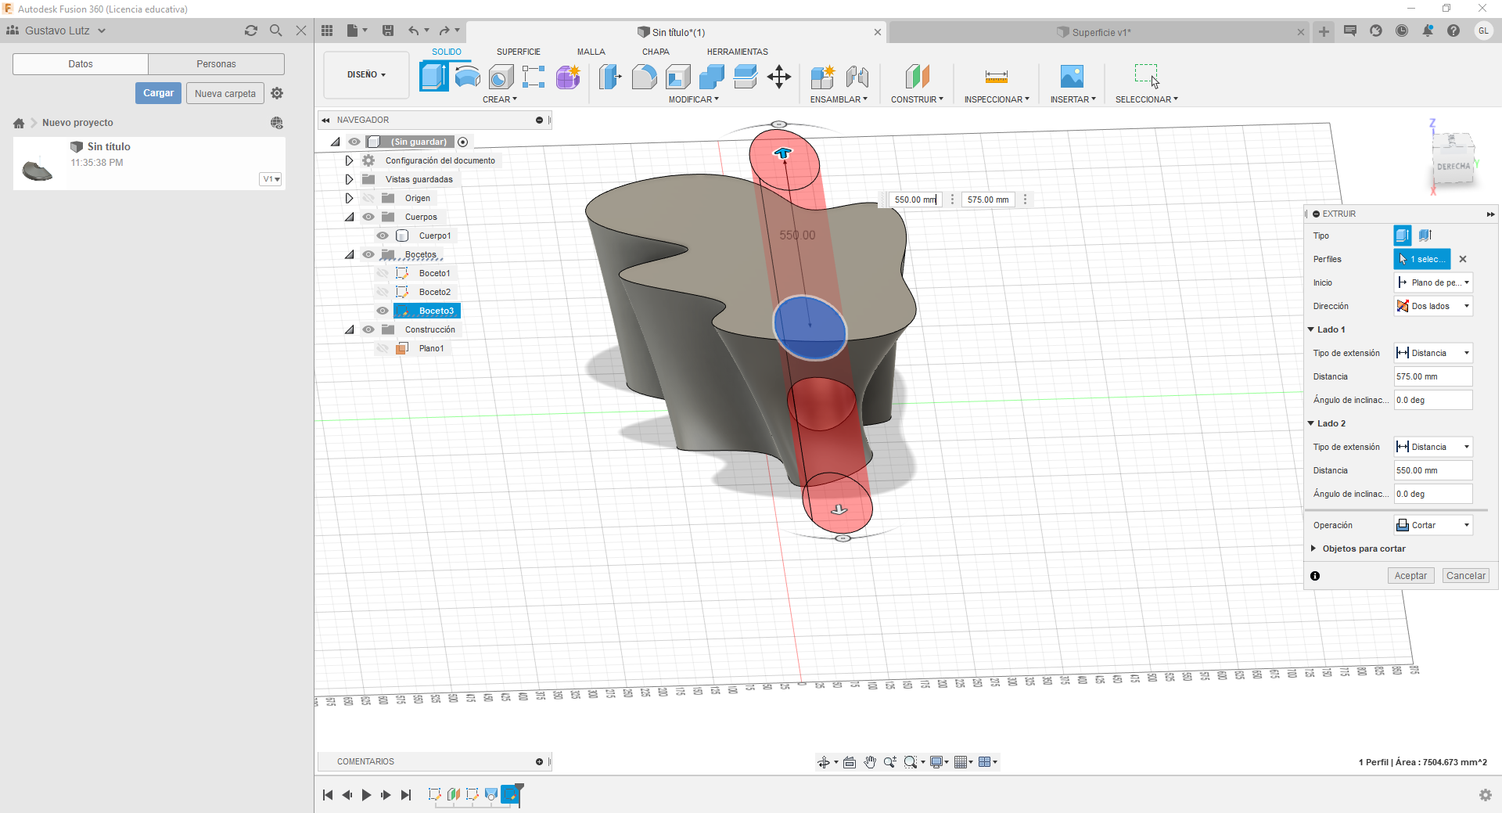Click the blue extrude arrow manipulator at top
The height and width of the screenshot is (813, 1502).
pyautogui.click(x=783, y=153)
